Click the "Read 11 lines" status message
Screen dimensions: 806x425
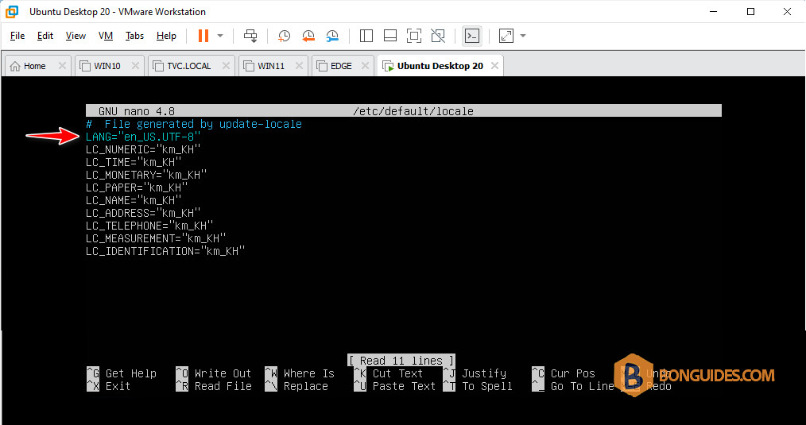coord(401,361)
